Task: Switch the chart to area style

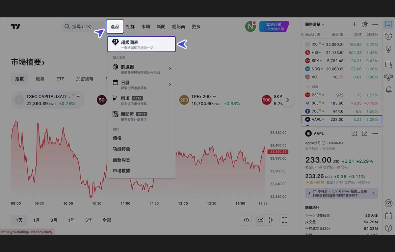Action: click(260, 220)
